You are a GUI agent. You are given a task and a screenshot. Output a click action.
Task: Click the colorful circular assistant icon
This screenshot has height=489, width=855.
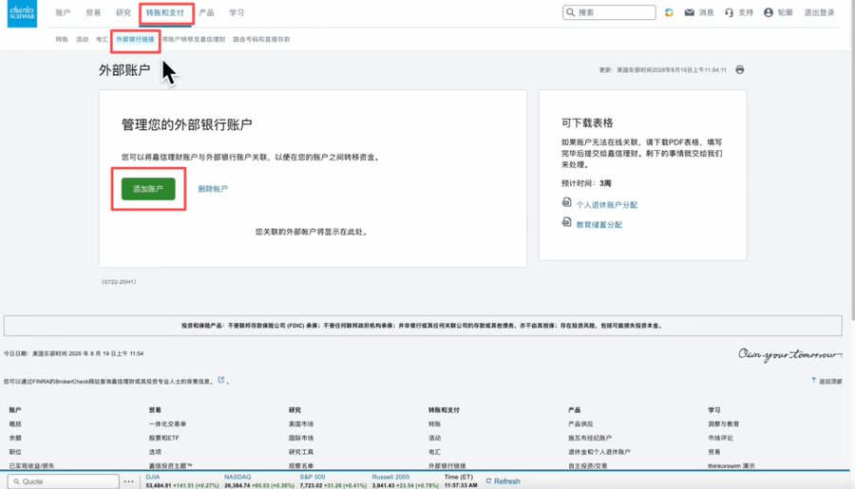click(x=669, y=12)
